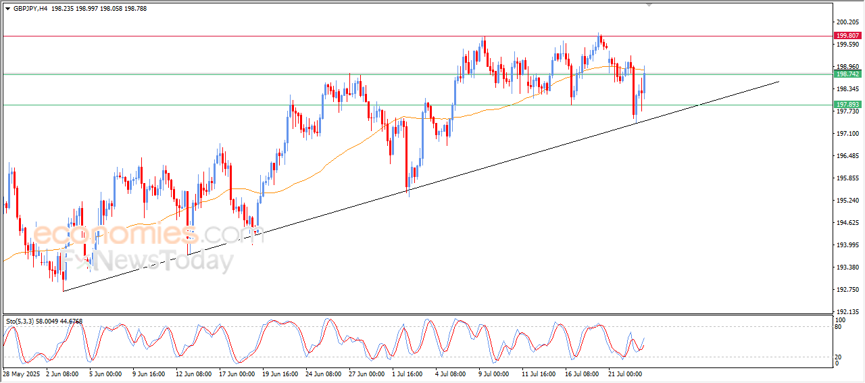Open the dropdown triangle beside GBPJPY,H4
Viewport: 865px width, 383px height.
7,9
